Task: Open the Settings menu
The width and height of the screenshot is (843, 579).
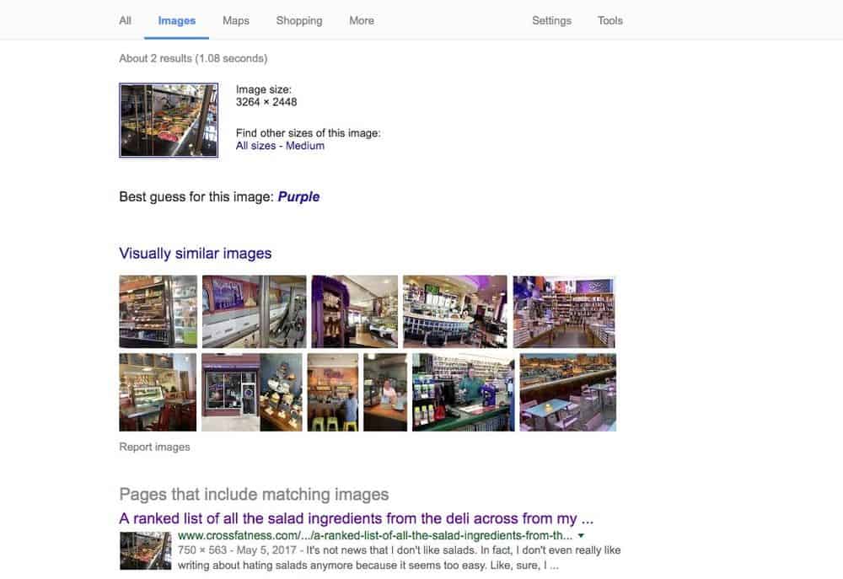Action: click(x=551, y=20)
